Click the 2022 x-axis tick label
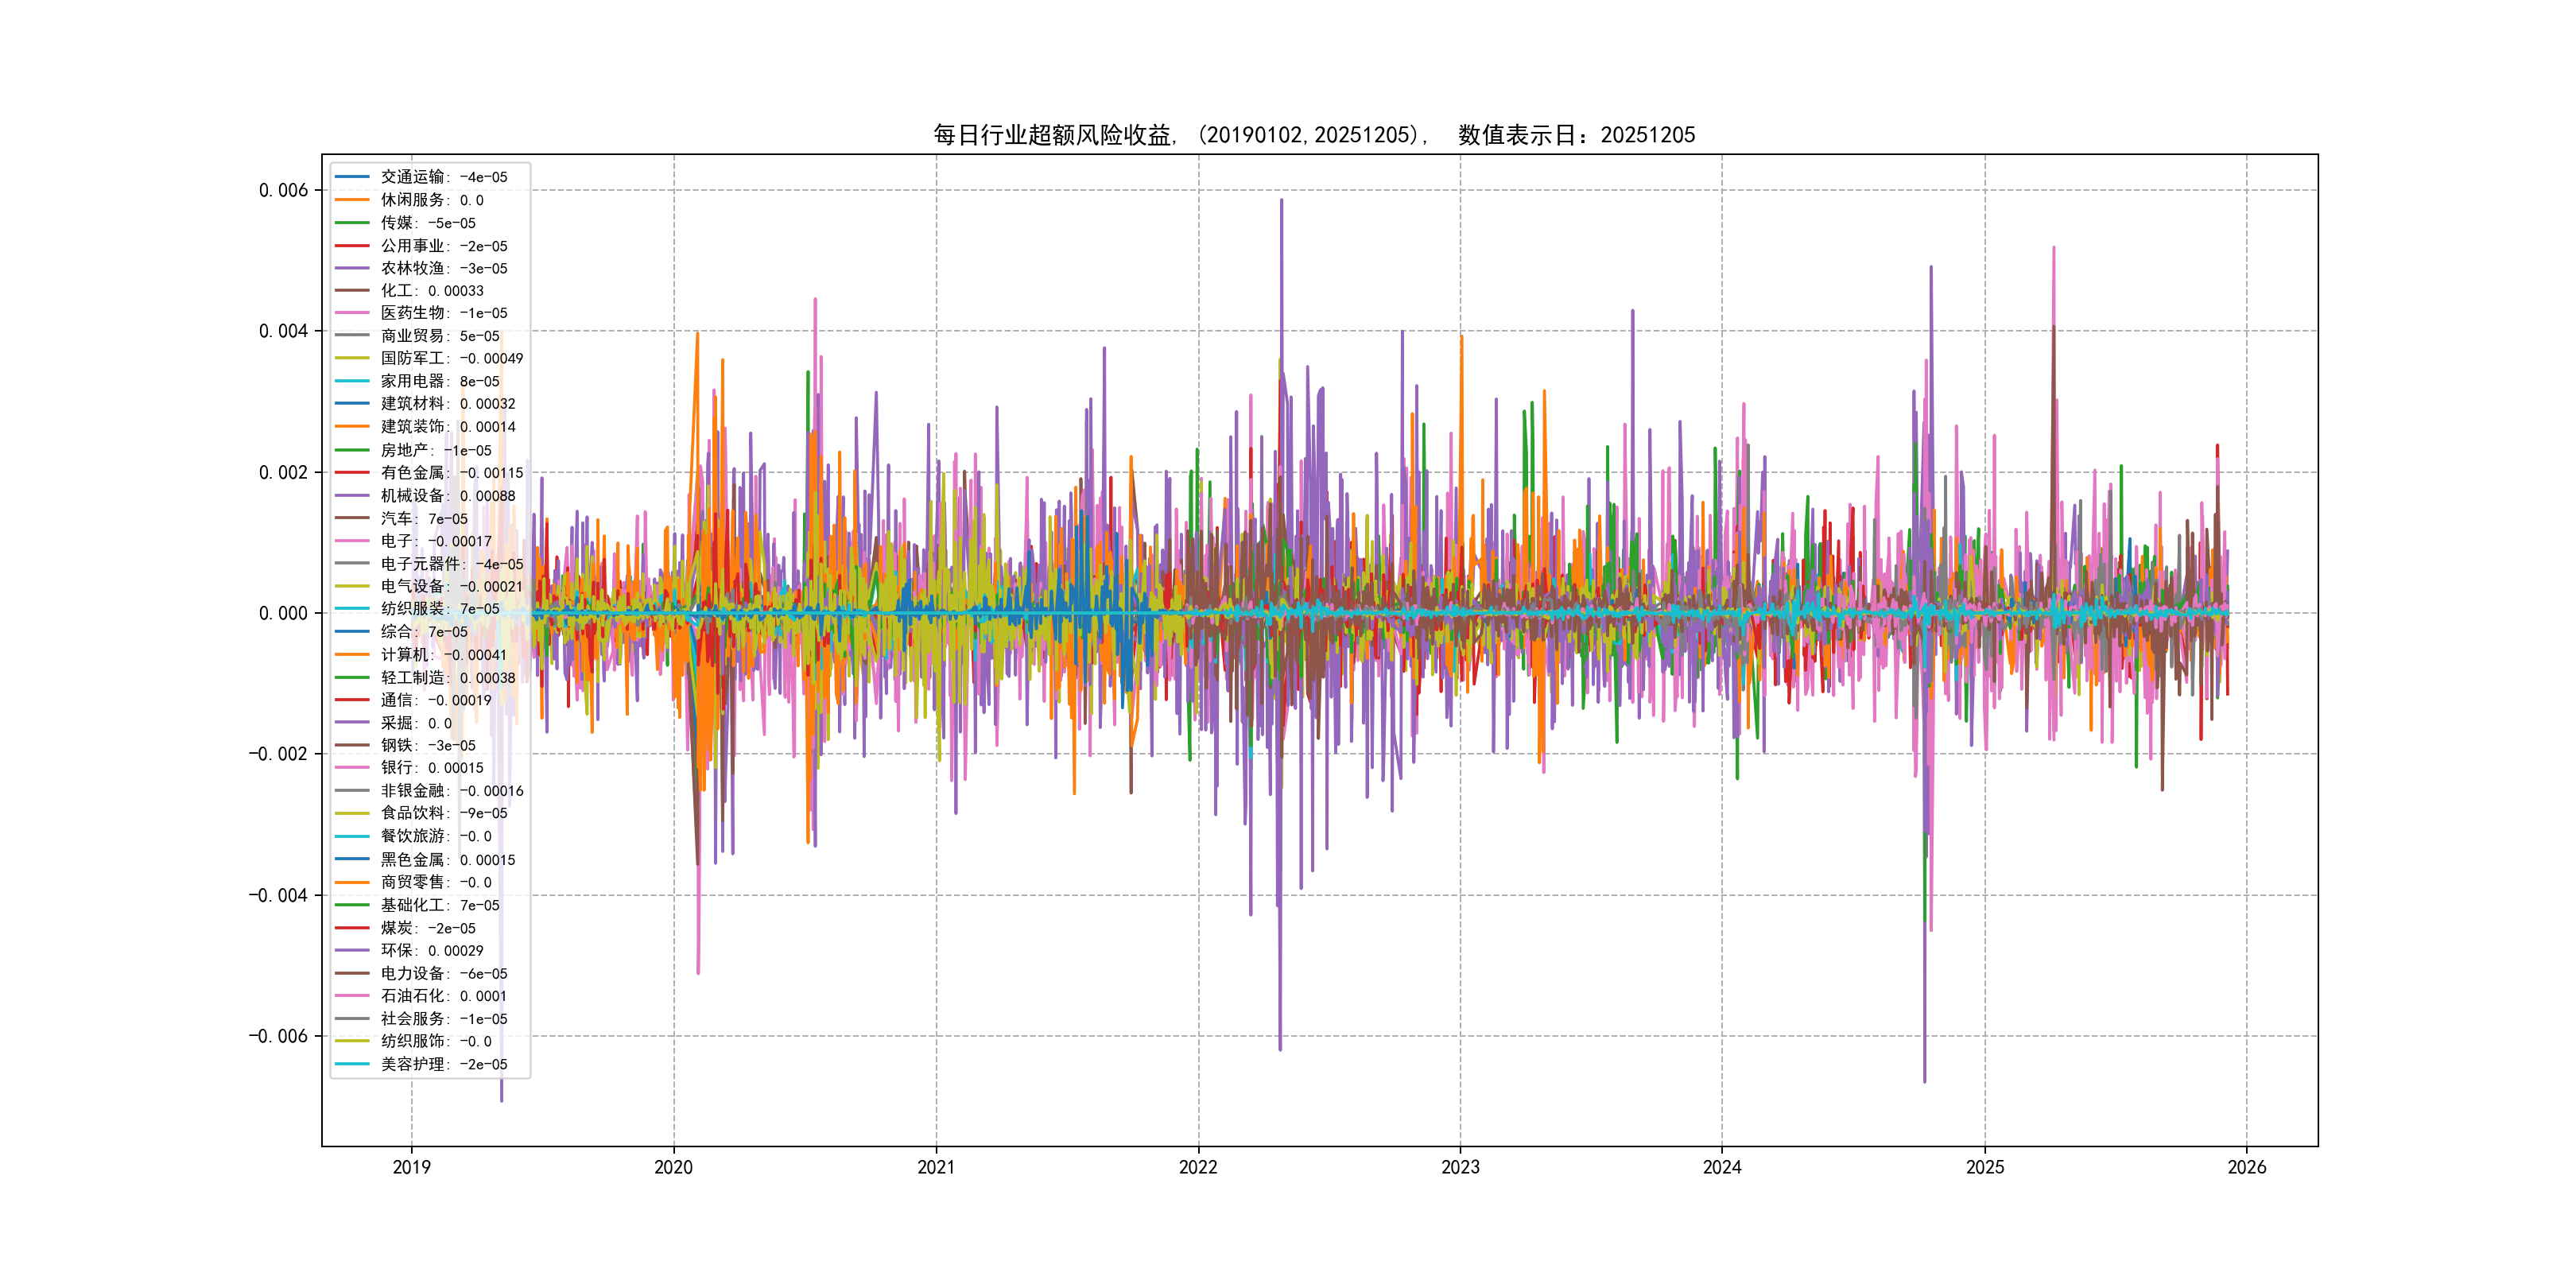 click(x=1198, y=1167)
